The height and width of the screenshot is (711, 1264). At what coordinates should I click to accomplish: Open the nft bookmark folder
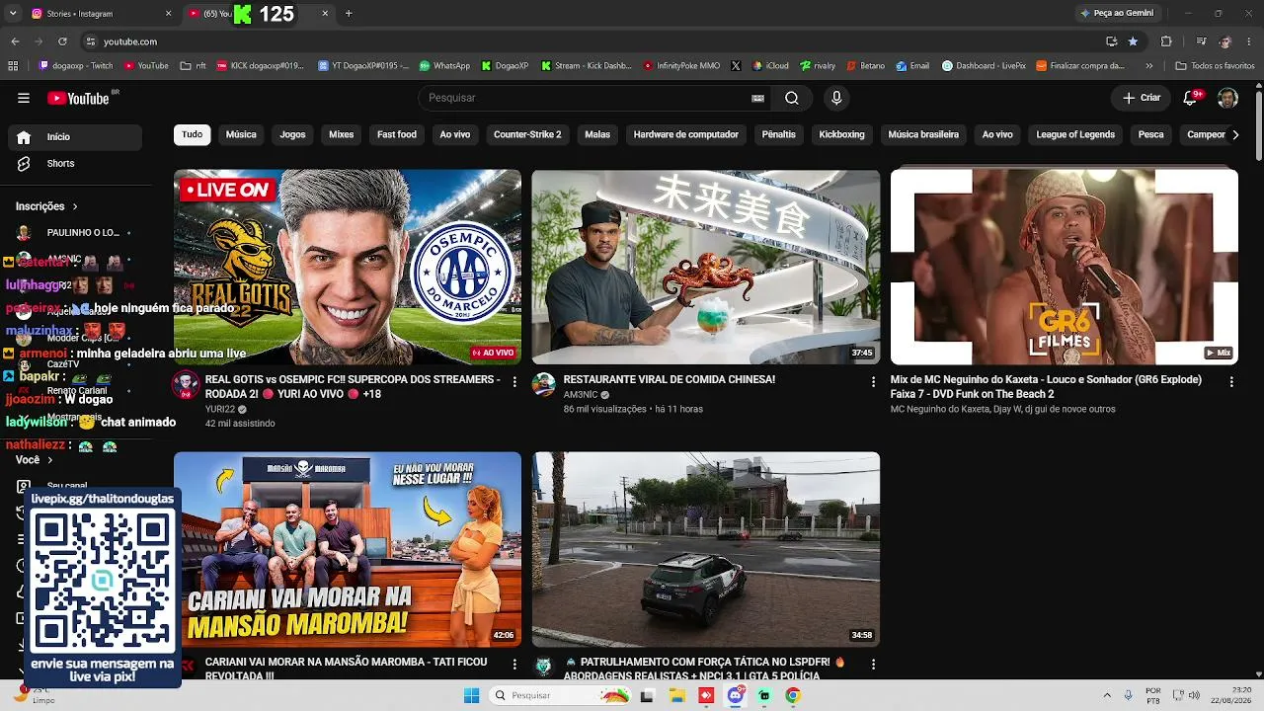(194, 66)
